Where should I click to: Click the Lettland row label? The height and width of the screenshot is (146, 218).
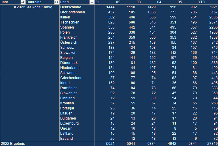(x=67, y=134)
